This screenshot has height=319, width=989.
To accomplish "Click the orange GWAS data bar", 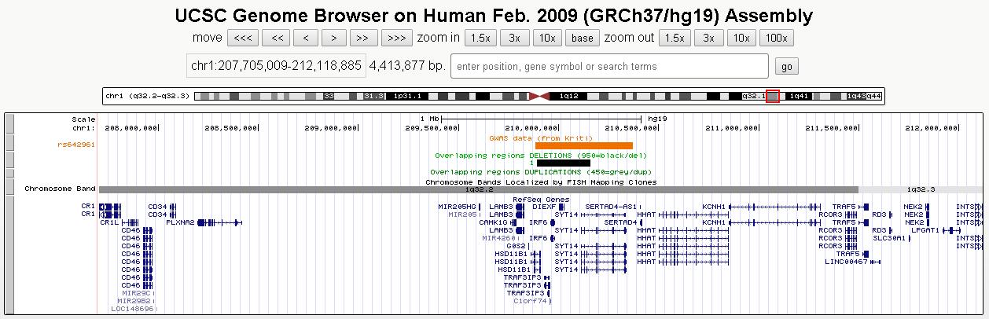I will coord(583,145).
